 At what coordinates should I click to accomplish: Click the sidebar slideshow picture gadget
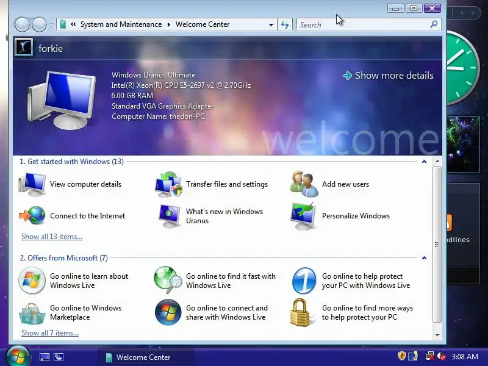(464, 145)
